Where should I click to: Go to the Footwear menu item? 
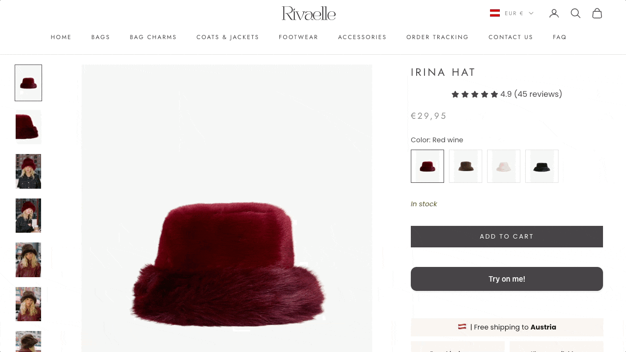[x=298, y=37]
